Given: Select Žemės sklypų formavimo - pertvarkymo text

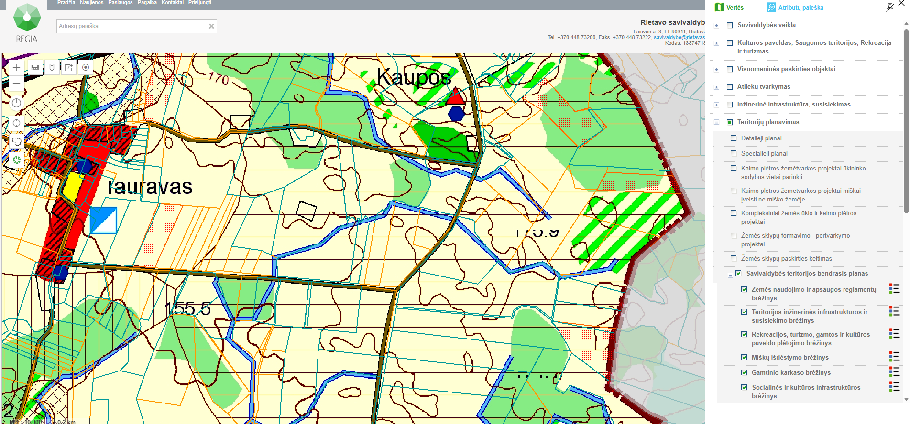Looking at the screenshot, I should pos(795,240).
